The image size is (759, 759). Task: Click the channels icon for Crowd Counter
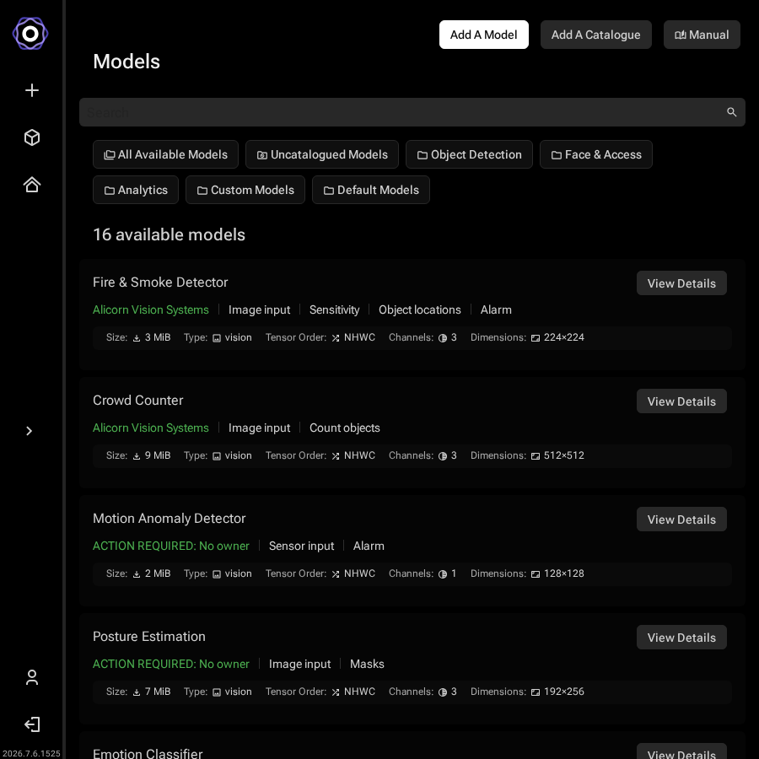(x=443, y=456)
